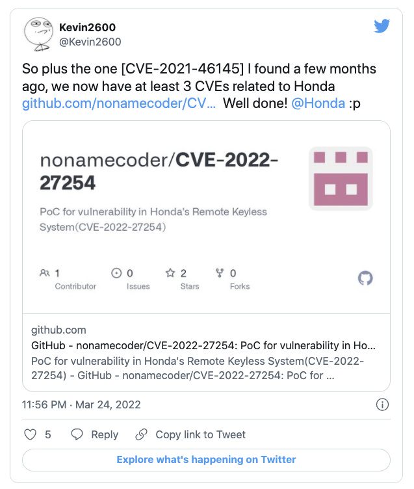This screenshot has width=414, height=489.
Task: Click Kevin2600's profile avatar
Action: (x=40, y=34)
